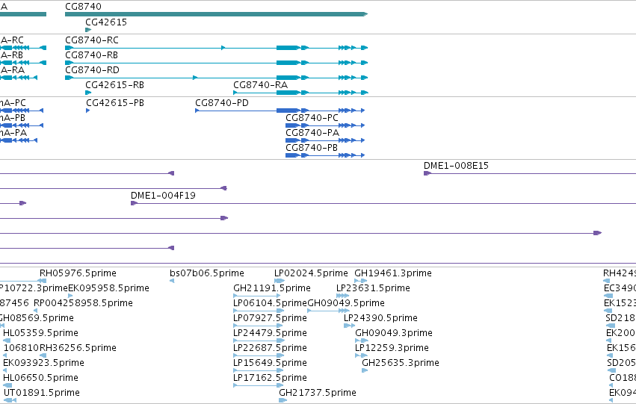Click the EK093923.5prime EST label
Viewport: 636px width, 404px height.
(43, 363)
